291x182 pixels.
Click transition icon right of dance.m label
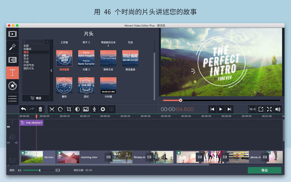click(265, 157)
